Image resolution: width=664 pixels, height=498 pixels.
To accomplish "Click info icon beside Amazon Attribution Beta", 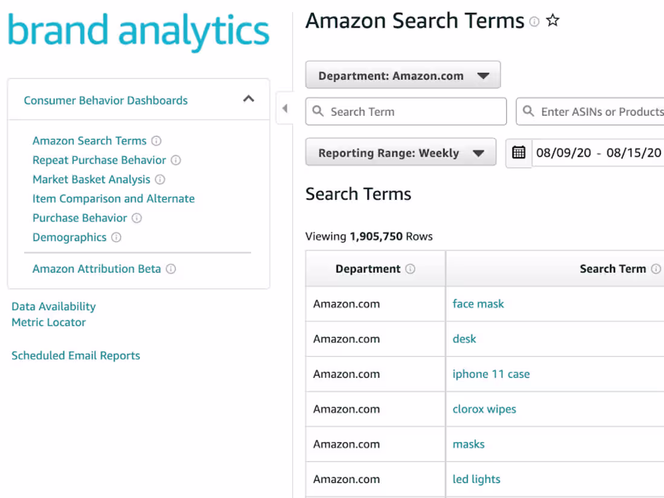I will [171, 269].
